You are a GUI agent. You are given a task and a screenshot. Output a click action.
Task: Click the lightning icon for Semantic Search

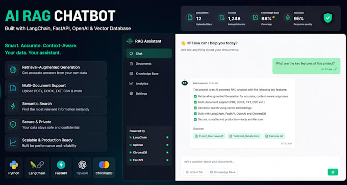[13, 106]
